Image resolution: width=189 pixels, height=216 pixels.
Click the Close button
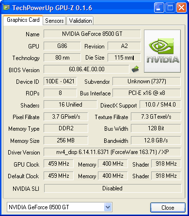[168, 207]
